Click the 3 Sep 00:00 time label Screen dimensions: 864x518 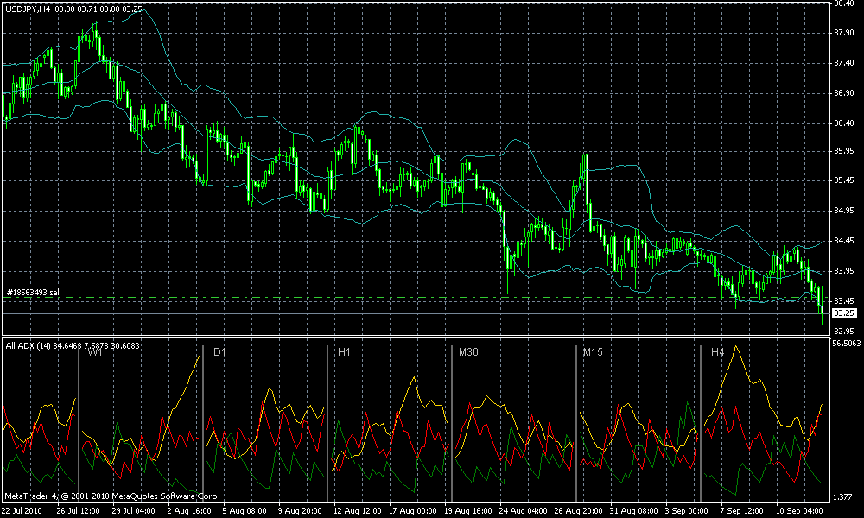[x=686, y=511]
